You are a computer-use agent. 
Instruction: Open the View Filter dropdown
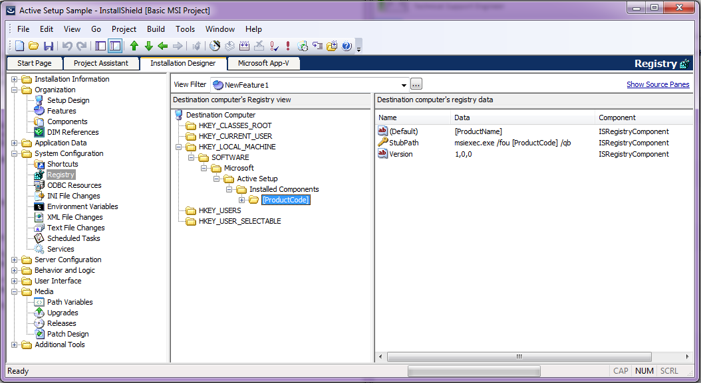403,85
